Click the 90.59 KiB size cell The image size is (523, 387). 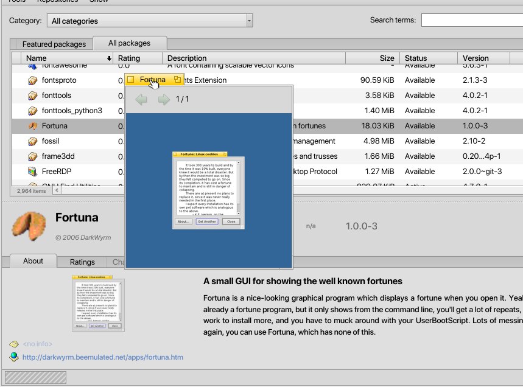(x=377, y=80)
